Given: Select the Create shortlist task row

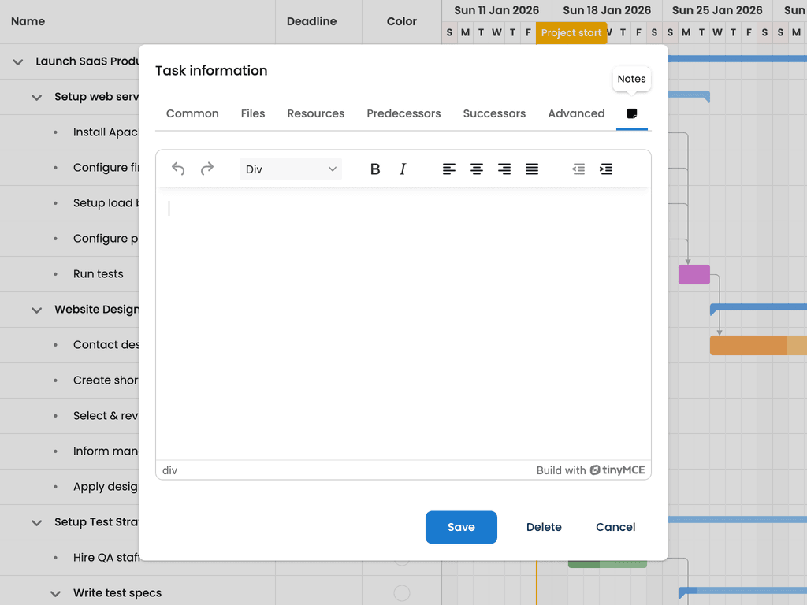Looking at the screenshot, I should point(69,380).
